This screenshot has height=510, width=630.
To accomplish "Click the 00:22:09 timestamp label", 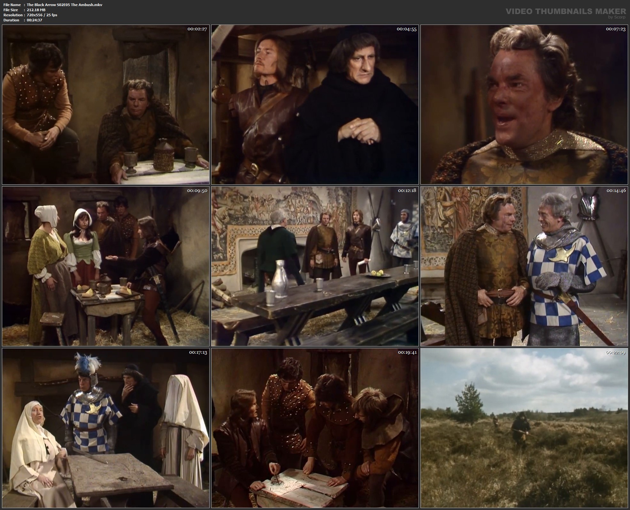I will point(616,352).
